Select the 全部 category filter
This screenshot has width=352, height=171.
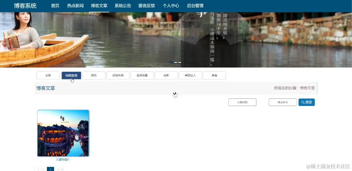48,75
